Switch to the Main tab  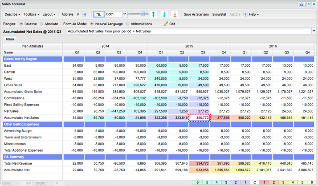point(10,39)
